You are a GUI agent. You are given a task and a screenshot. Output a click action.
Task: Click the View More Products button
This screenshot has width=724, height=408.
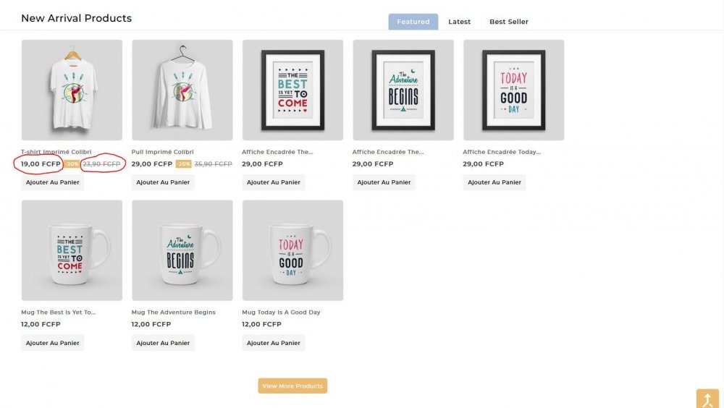pyautogui.click(x=292, y=386)
